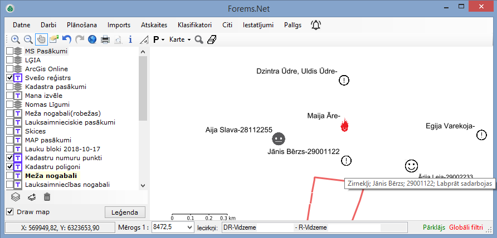This screenshot has height=238, width=497.
Task: Click the printer icon
Action: (x=105, y=39)
